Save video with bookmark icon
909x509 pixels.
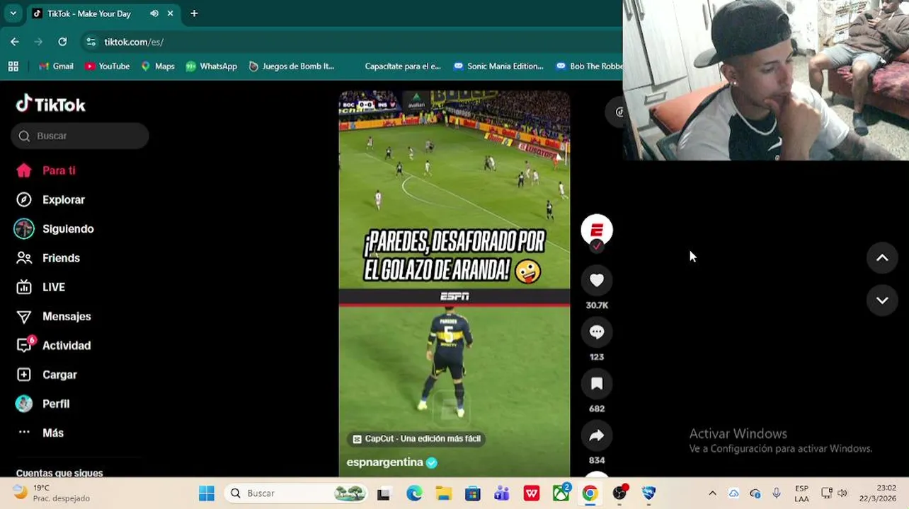tap(597, 383)
